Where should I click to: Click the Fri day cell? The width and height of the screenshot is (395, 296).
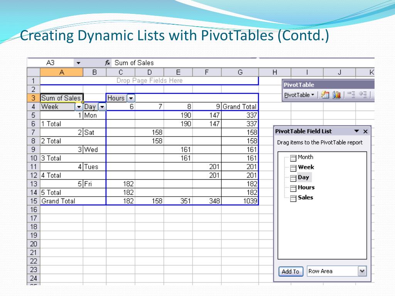[x=95, y=184]
